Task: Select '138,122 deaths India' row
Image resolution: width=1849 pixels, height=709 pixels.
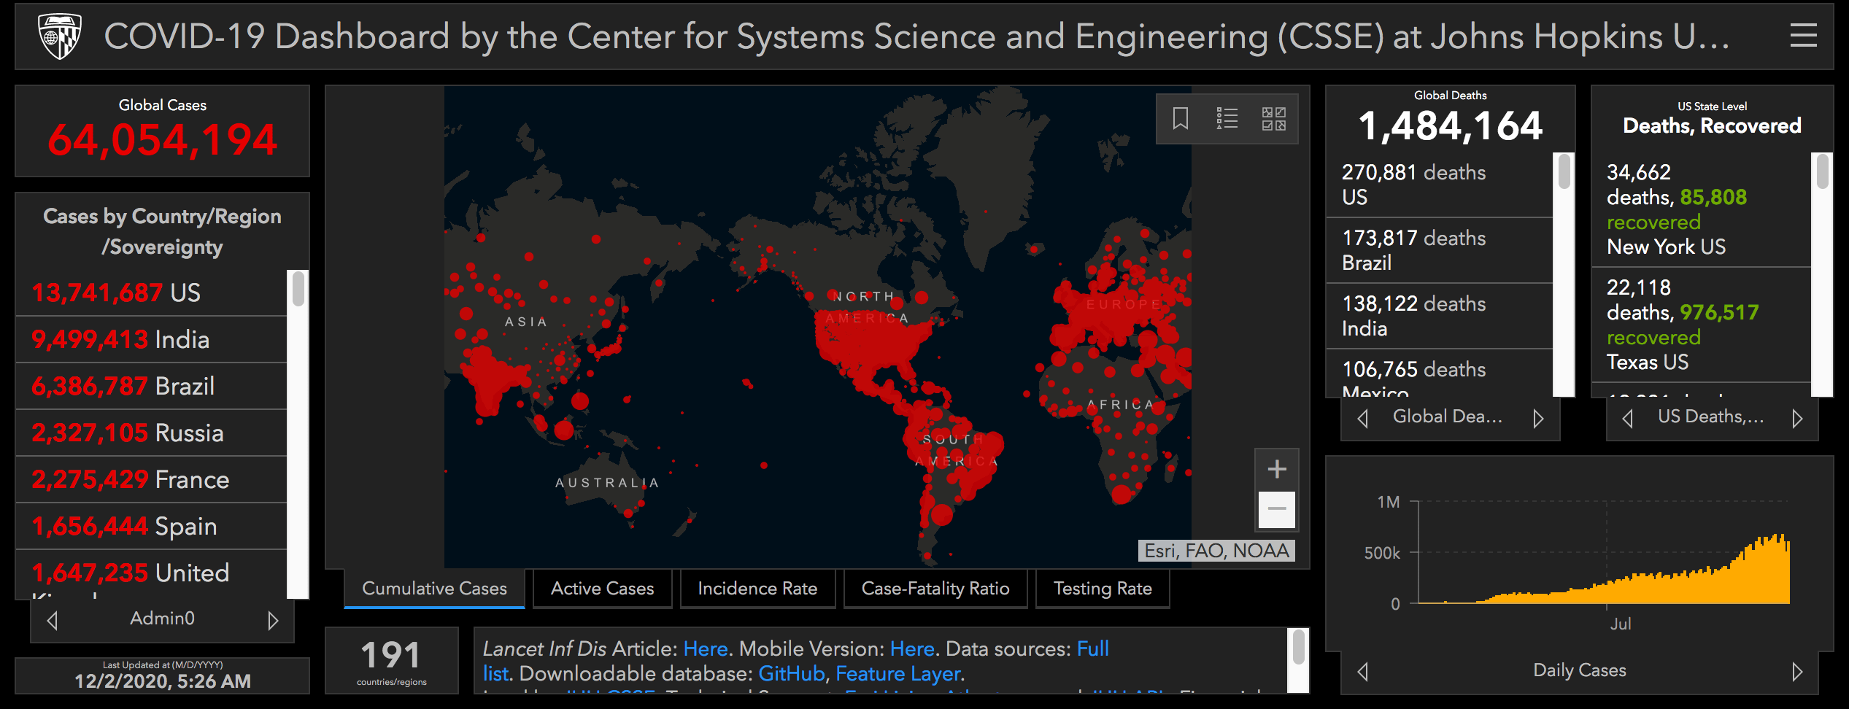Action: pos(1440,316)
